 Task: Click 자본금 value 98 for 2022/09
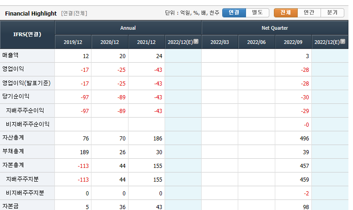[306, 207]
